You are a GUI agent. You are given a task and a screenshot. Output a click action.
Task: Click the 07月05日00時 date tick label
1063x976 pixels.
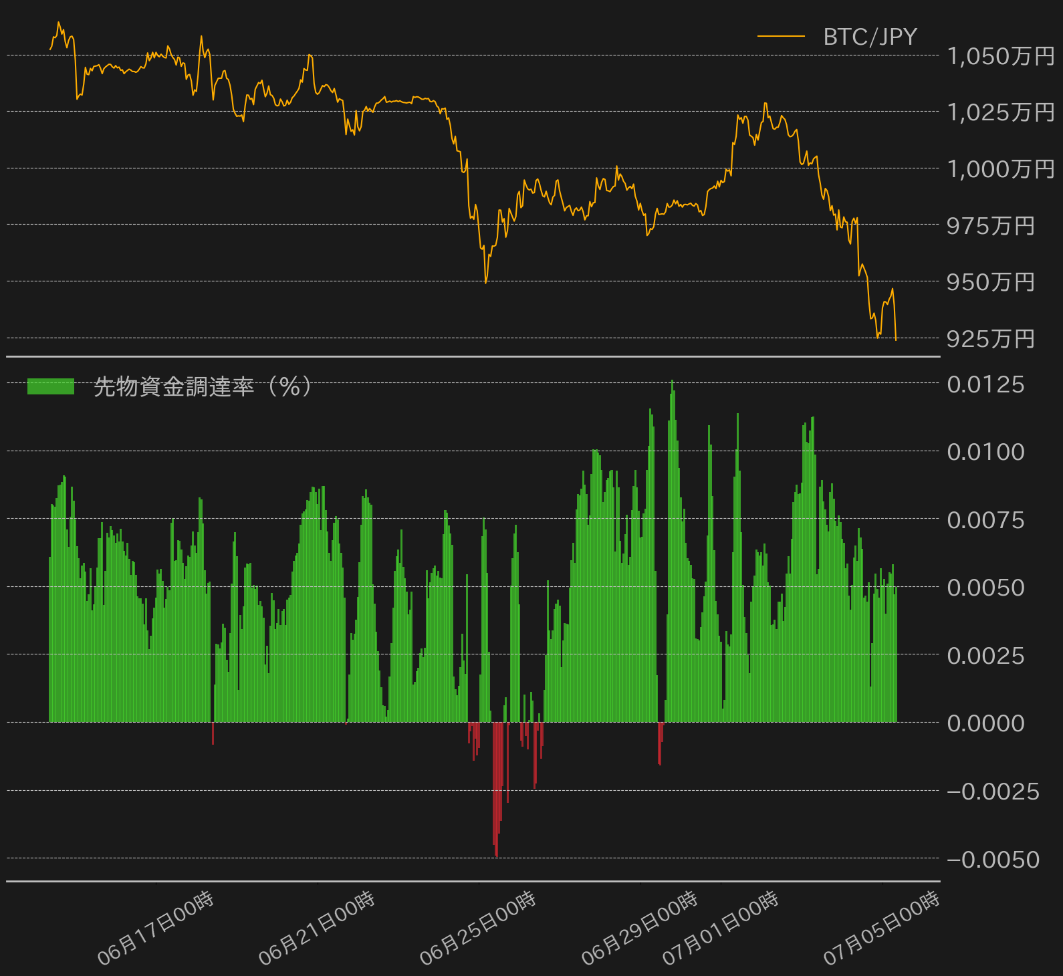coord(882,929)
